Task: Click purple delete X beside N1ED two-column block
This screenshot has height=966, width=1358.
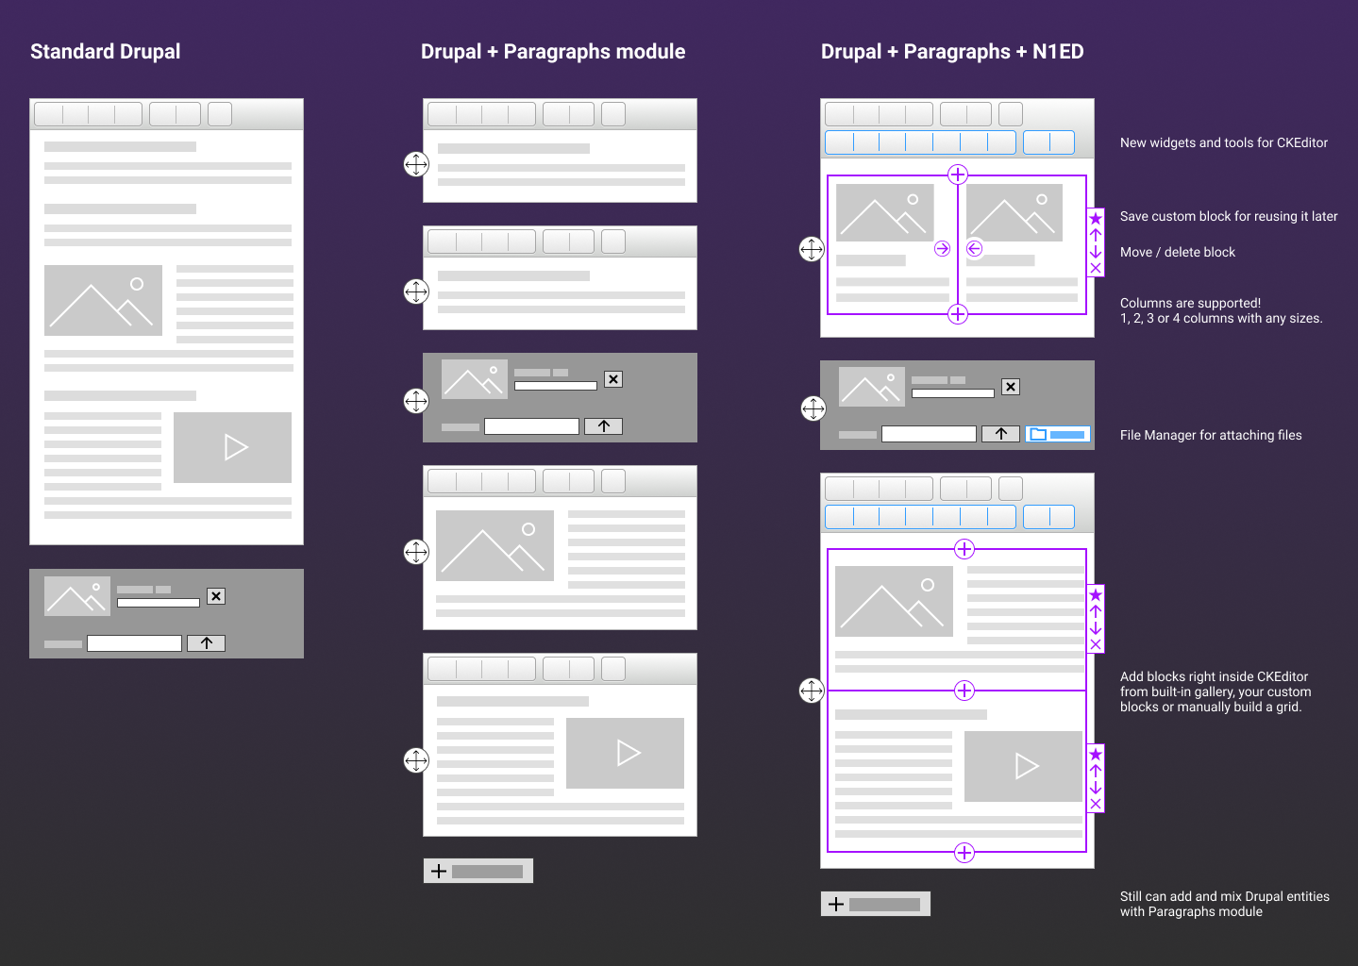Action: coord(1096,268)
